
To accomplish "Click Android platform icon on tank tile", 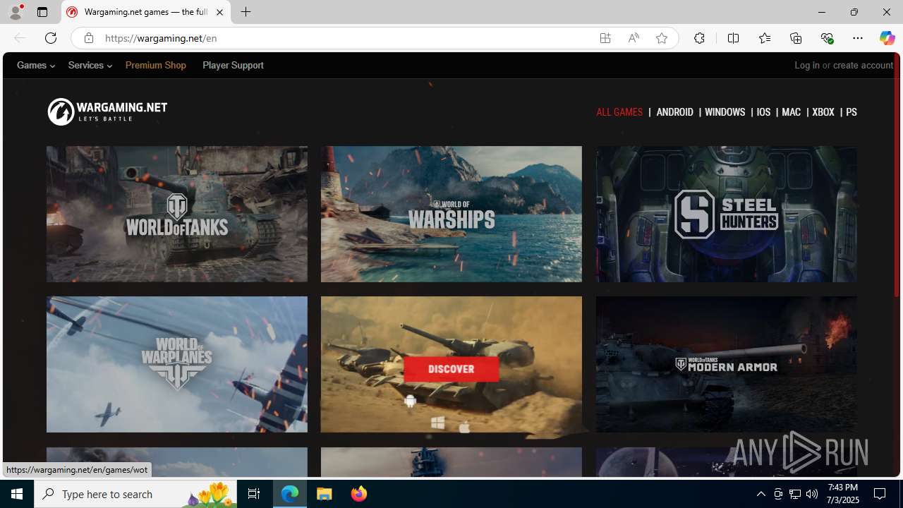I will (410, 401).
